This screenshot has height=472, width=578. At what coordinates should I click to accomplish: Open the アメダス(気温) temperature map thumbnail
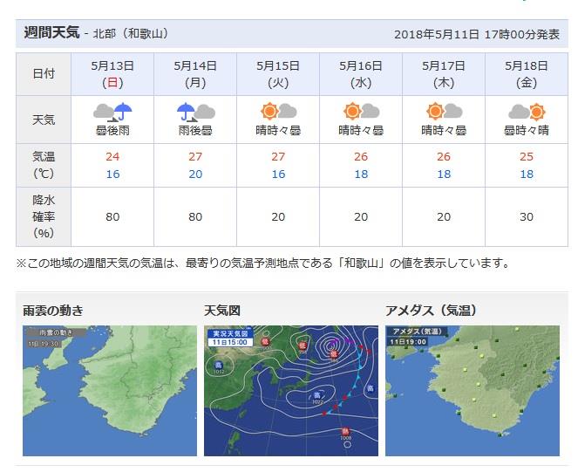point(473,391)
